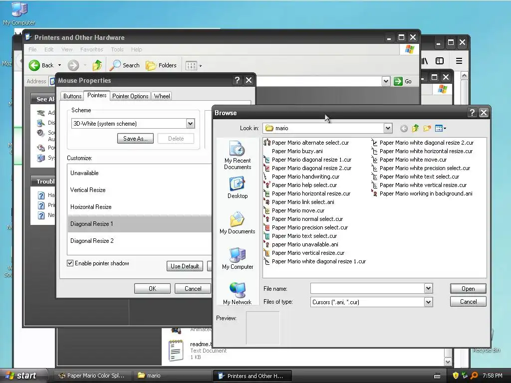
Task: Select Paper Mario help select.cur
Action: pyautogui.click(x=300, y=185)
